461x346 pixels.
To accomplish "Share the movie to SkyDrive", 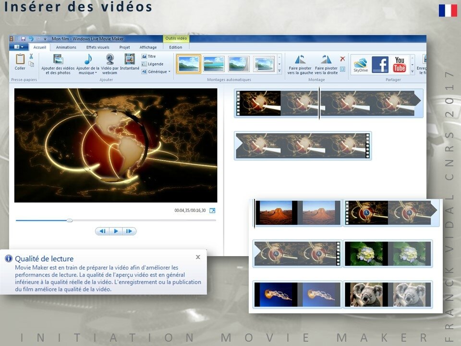I will 361,65.
